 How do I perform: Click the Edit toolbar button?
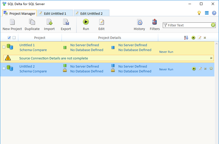click(101, 25)
